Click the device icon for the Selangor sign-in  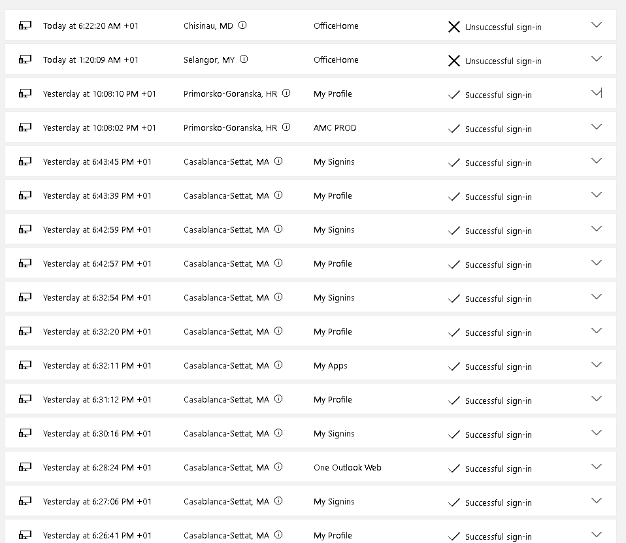24,59
